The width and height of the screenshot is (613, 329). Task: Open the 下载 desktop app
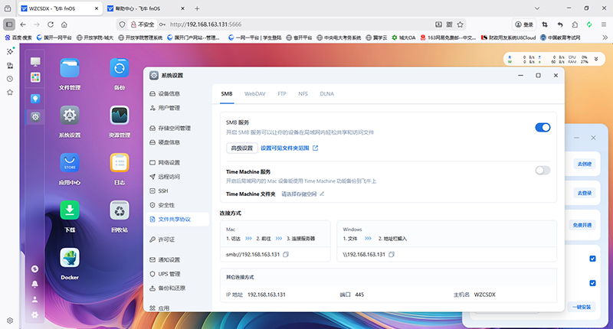pyautogui.click(x=70, y=210)
